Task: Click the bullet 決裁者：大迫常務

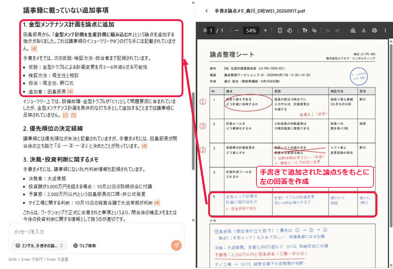Action: tap(47, 178)
